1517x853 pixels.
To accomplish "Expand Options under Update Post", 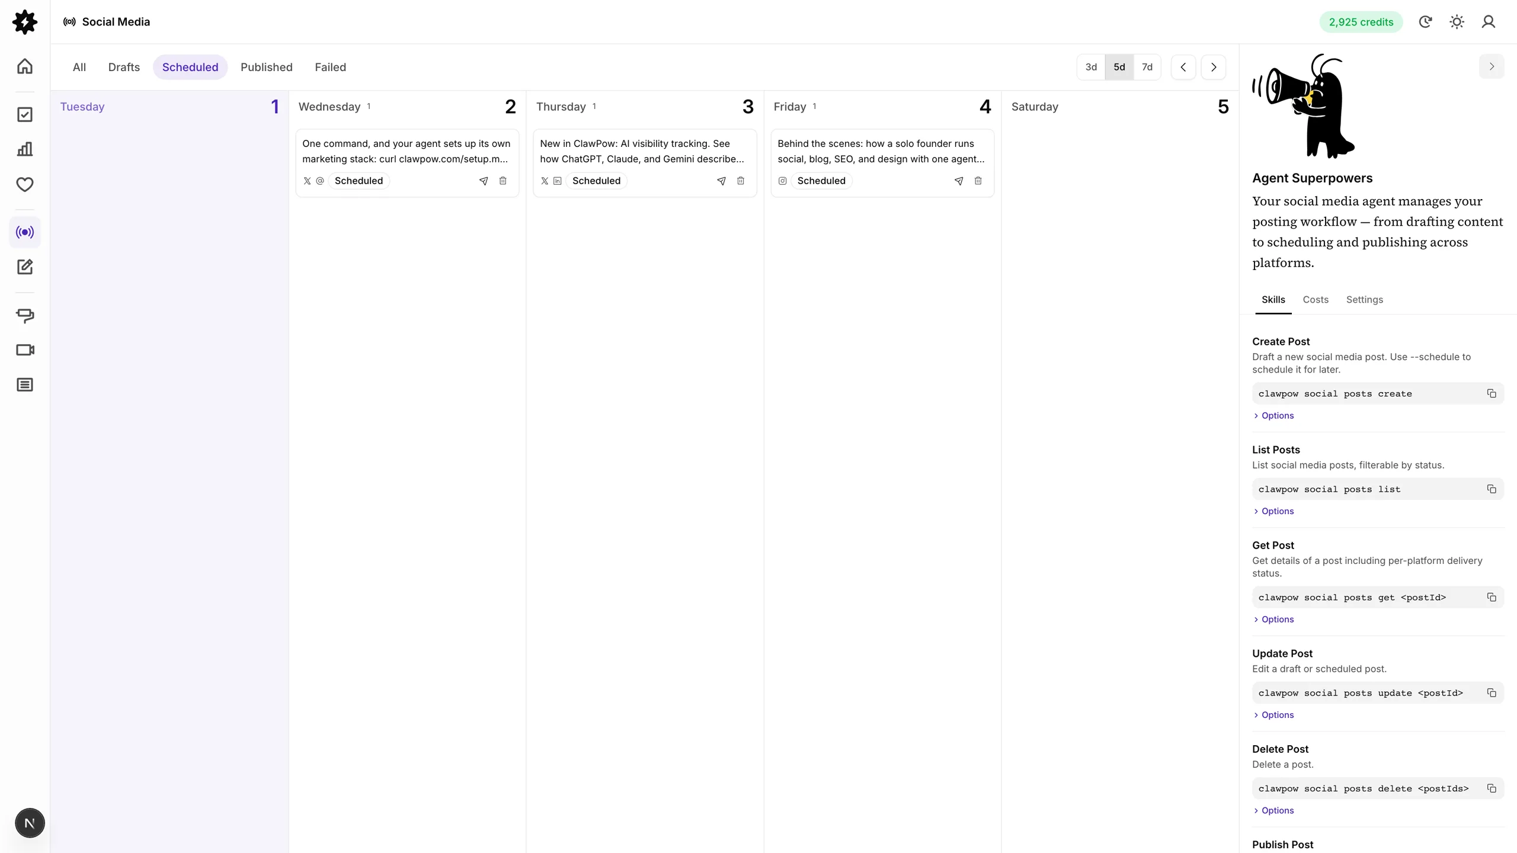I will (1273, 715).
